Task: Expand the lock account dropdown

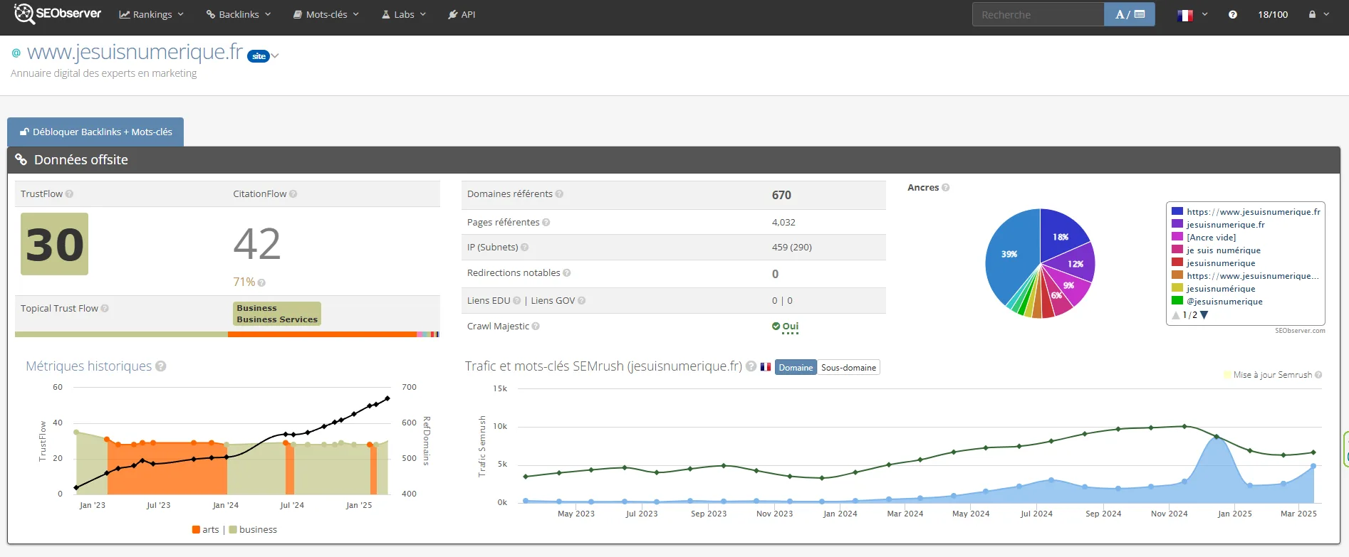Action: pyautogui.click(x=1318, y=14)
